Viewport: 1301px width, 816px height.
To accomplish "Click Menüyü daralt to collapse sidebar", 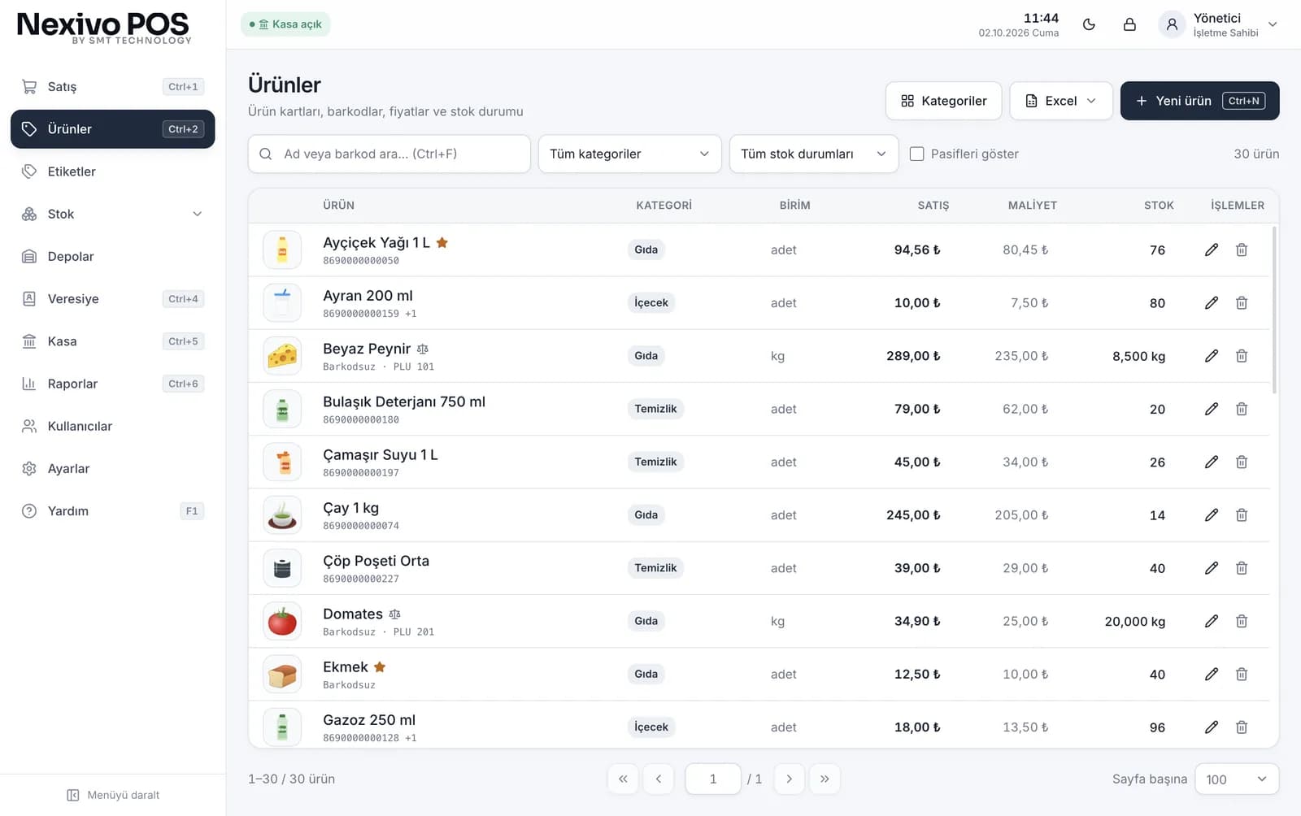I will point(113,795).
